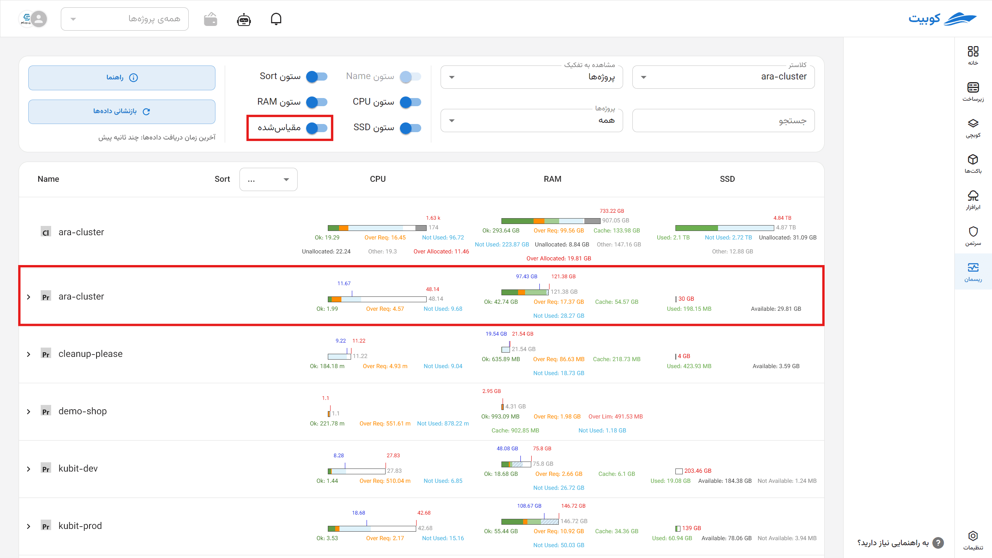Open the پروژه‌ها همه dropdown
Screen dimensions: 992x558
pos(532,121)
